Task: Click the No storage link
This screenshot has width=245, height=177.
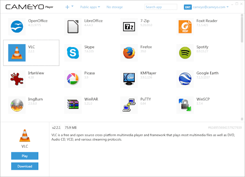Action: (114, 7)
